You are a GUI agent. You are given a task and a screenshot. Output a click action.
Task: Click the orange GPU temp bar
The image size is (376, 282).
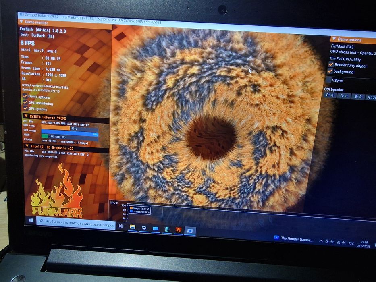[x=56, y=128]
